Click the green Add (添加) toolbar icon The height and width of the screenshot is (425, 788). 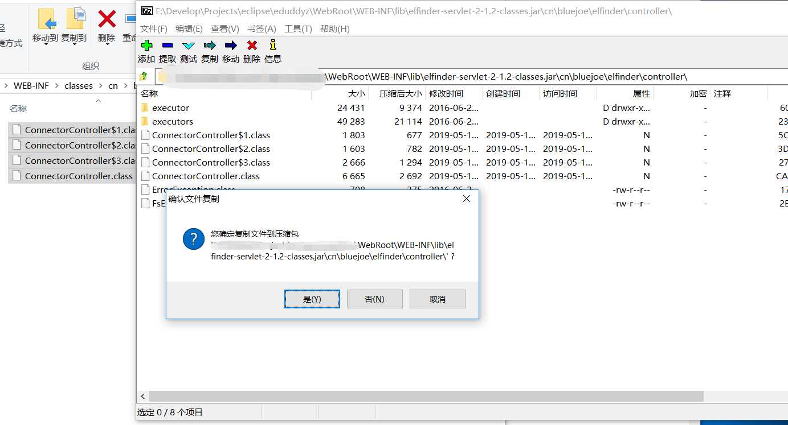(x=147, y=46)
